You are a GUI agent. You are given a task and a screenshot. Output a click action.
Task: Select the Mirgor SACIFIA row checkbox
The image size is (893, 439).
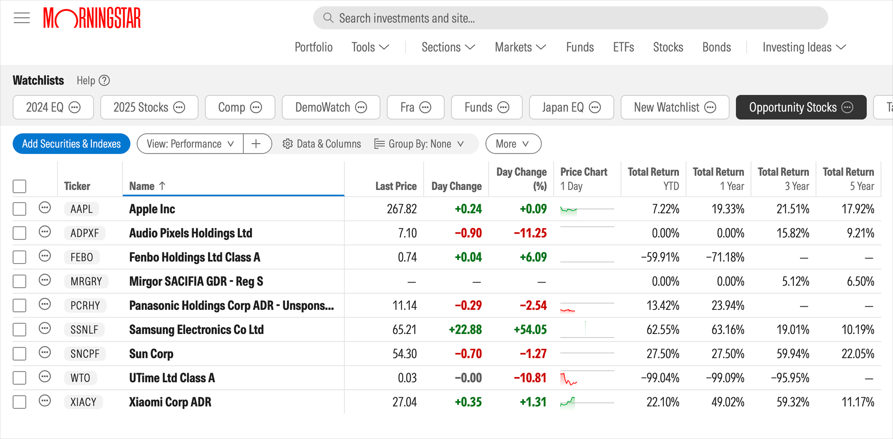click(x=20, y=281)
